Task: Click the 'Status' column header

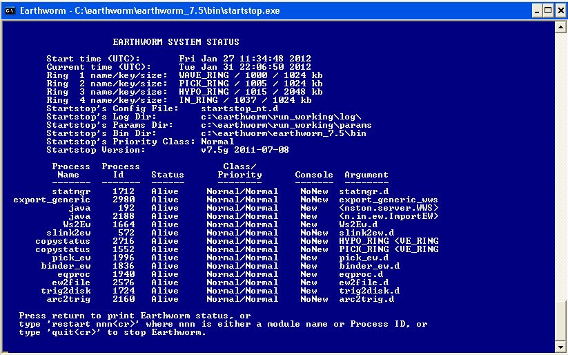Action: 168,175
